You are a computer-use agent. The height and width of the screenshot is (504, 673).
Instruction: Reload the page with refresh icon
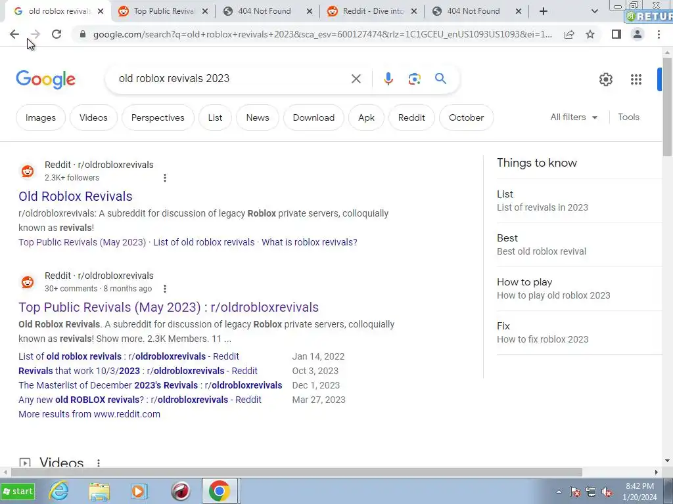click(x=57, y=34)
